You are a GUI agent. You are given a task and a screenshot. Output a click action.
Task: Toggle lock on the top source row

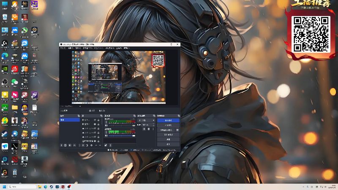pyautogui.click(x=98, y=120)
